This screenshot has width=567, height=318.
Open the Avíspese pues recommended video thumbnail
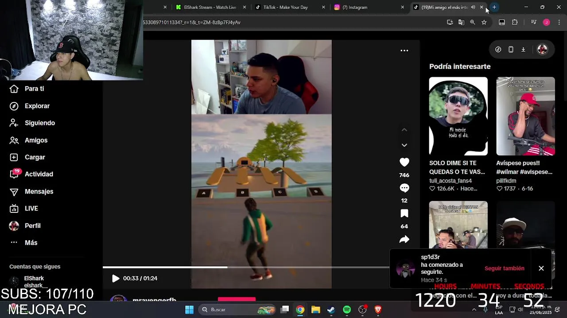click(x=525, y=116)
